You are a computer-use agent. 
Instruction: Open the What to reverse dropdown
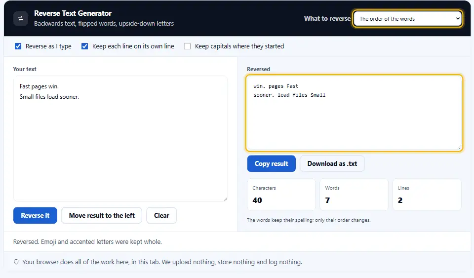(x=407, y=19)
